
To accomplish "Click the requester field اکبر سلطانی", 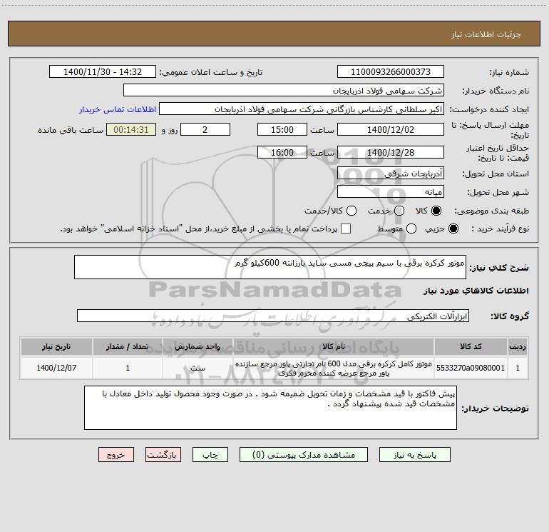I will click(x=302, y=109).
